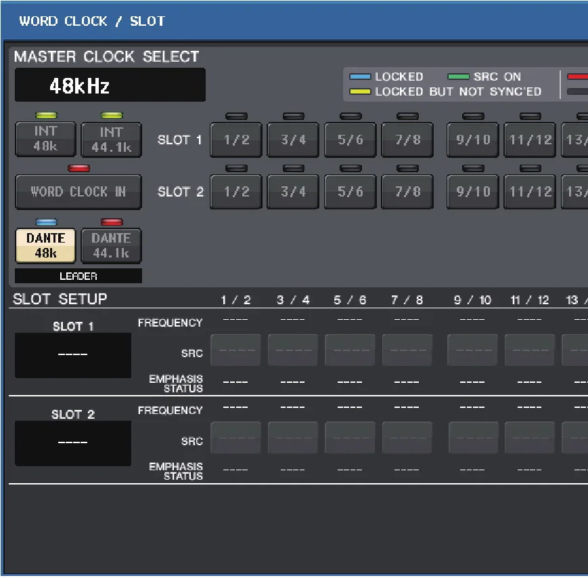Click the WORD CLOCK IN red indicator
Screen dimensions: 588x578
pyautogui.click(x=78, y=168)
